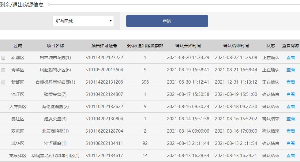Viewport: 300px width, 162px height.
Task: Open 查看 link for 建发央玺(3)
Action: point(291,119)
